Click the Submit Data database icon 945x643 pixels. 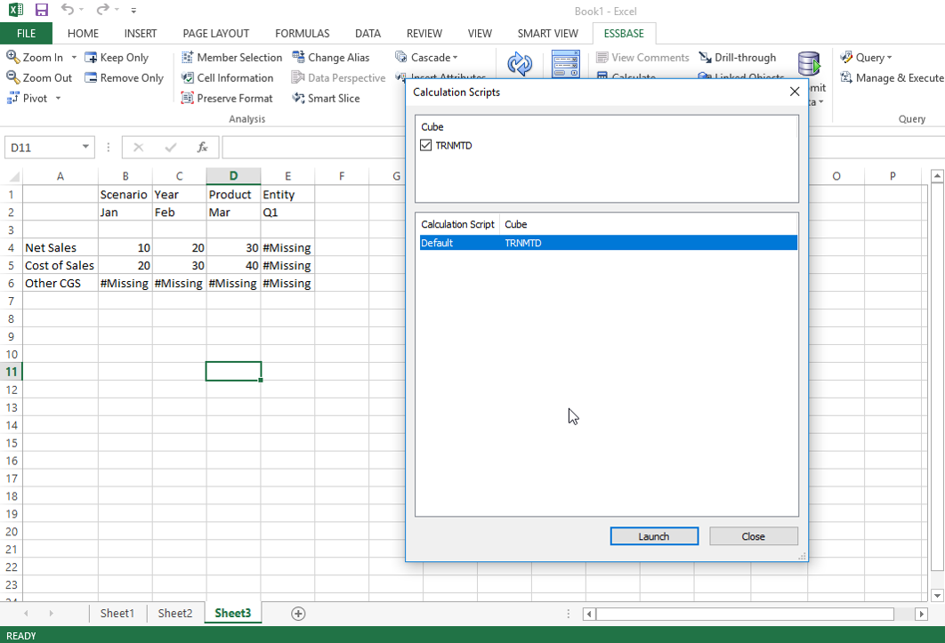click(809, 63)
